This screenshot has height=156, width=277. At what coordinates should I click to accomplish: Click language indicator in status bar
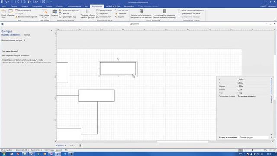(x=59, y=150)
